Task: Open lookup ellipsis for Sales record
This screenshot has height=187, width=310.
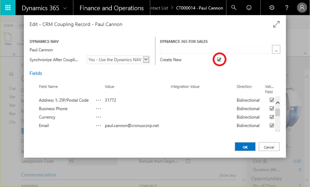Action: [x=276, y=49]
